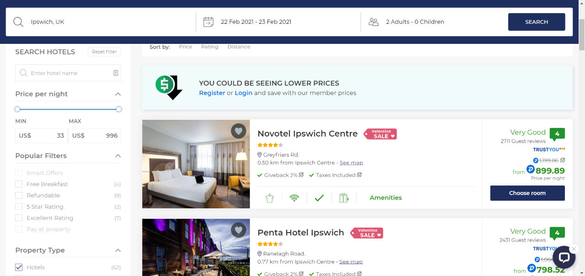585x276 pixels.
Task: Click the Novotel rating score badge 4
Action: [x=557, y=134]
